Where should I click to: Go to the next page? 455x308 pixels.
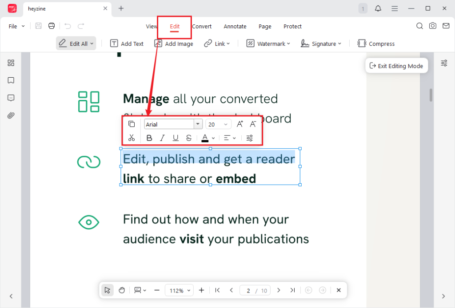coord(279,290)
